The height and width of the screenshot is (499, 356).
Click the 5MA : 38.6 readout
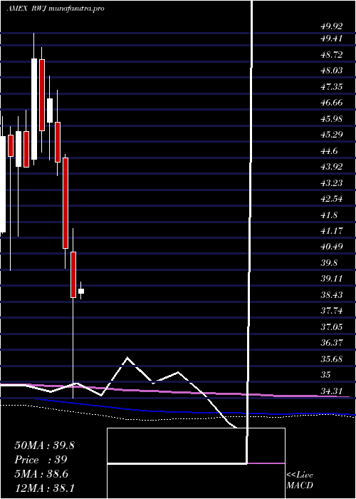43,474
